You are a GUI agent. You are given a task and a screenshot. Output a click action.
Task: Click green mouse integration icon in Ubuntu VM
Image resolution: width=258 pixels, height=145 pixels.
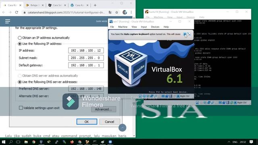point(231,103)
